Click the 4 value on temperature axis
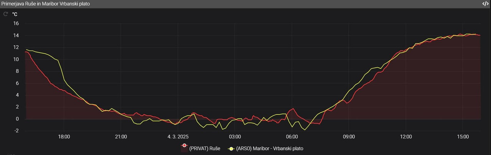491x155 pixels. point(17,95)
